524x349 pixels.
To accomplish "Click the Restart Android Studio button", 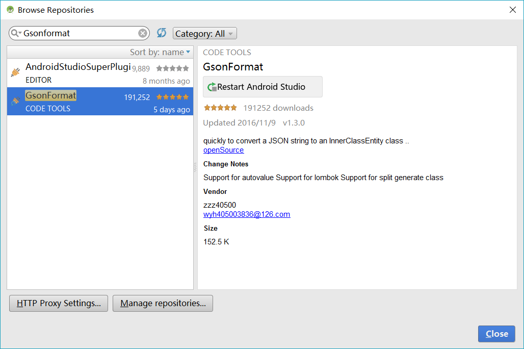I will tap(263, 87).
